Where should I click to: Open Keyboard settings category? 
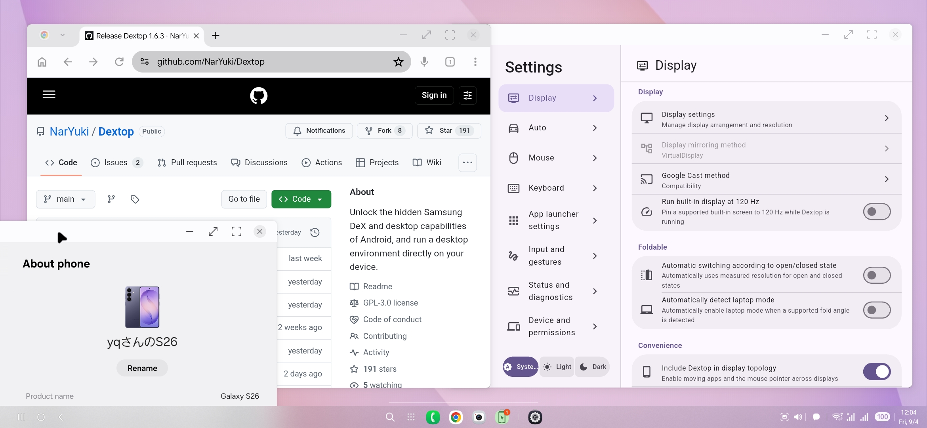coord(556,188)
